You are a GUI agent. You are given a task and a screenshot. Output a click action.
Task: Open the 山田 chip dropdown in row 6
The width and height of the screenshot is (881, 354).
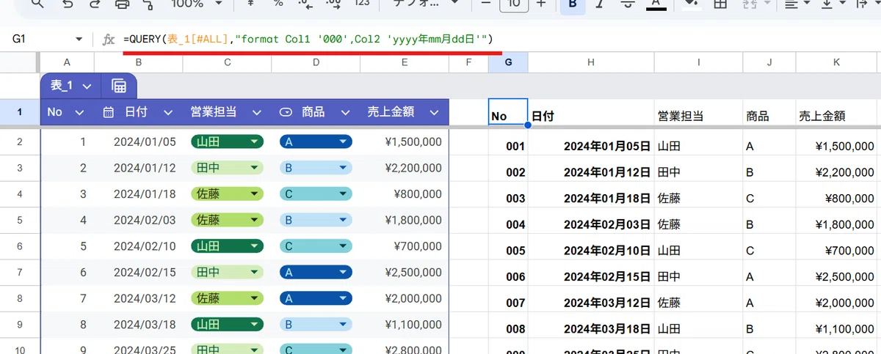254,246
